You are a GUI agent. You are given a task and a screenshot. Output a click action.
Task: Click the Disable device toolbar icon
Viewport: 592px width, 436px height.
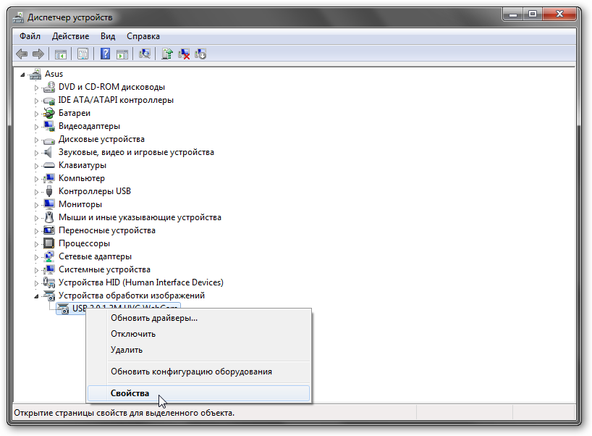pyautogui.click(x=200, y=54)
